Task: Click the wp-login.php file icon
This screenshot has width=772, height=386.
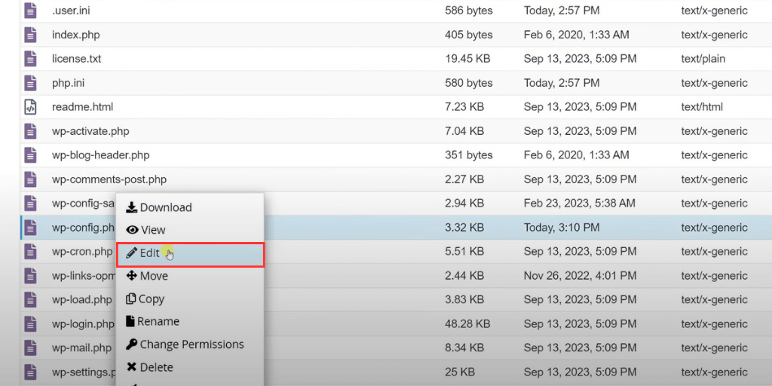Action: point(30,324)
